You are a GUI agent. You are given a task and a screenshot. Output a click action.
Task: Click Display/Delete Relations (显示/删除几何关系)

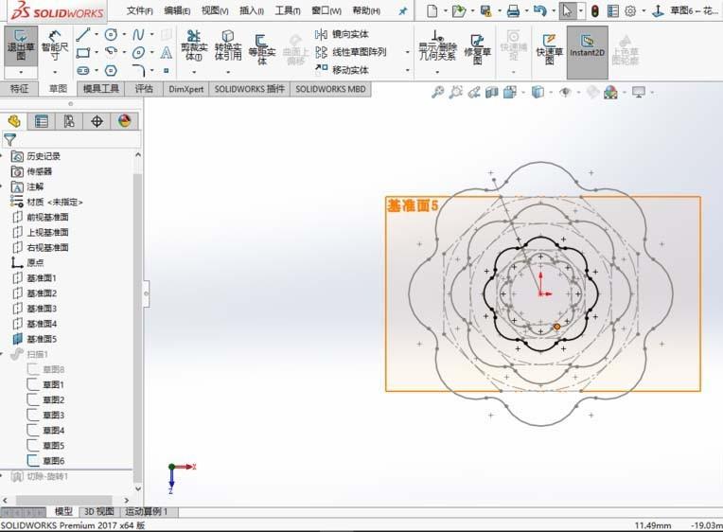pos(436,45)
